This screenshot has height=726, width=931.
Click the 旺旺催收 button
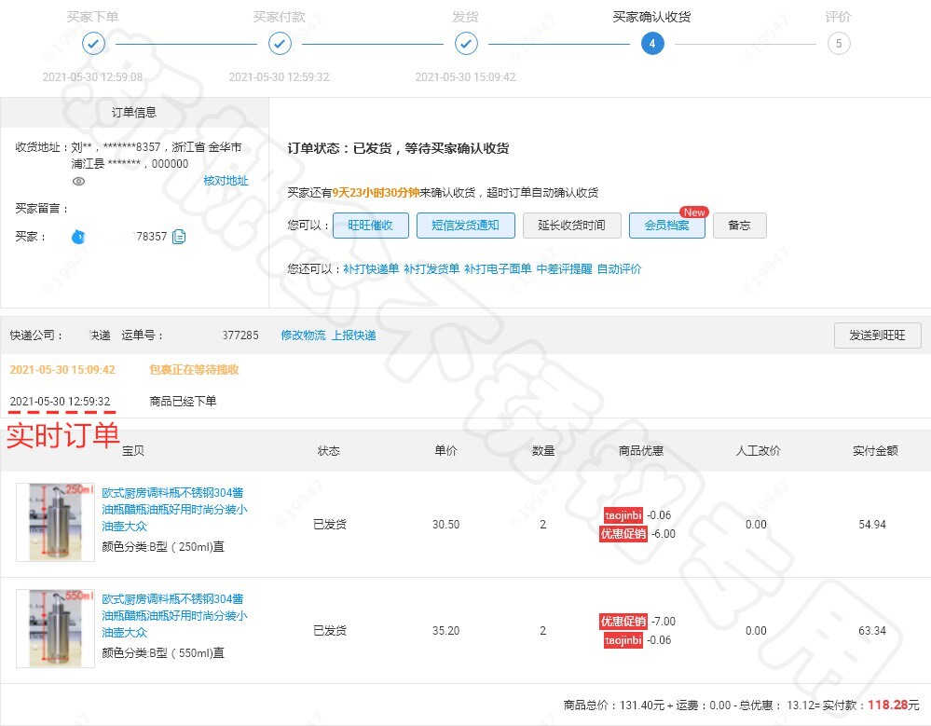[371, 226]
